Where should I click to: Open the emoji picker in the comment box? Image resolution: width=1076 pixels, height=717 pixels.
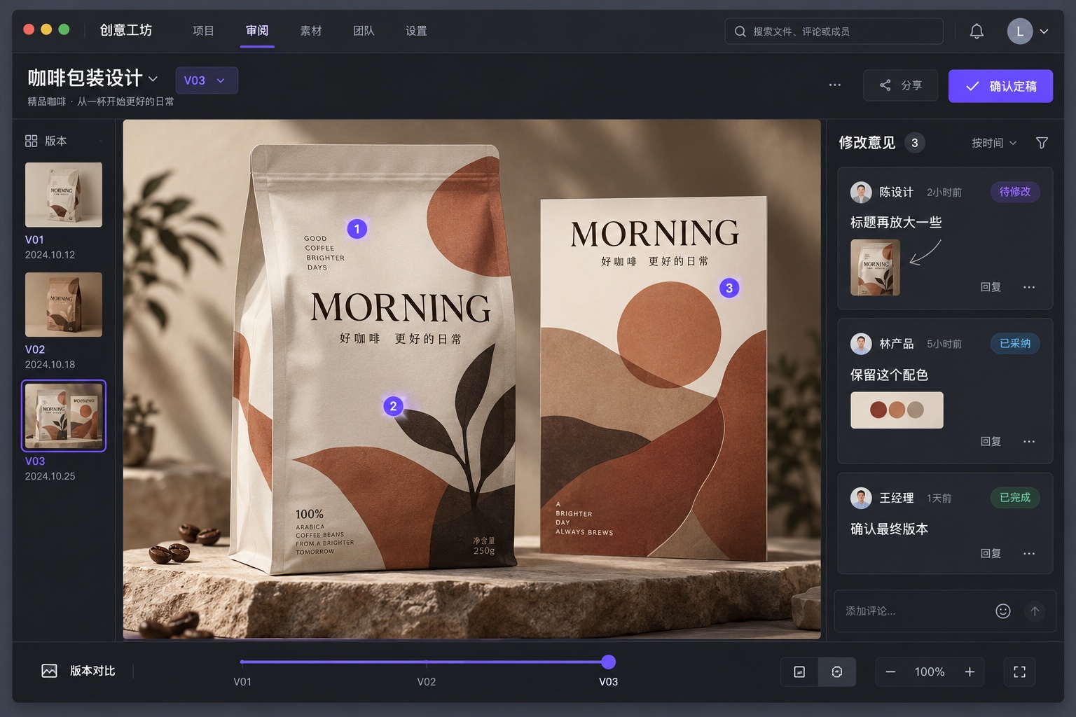tap(1003, 611)
